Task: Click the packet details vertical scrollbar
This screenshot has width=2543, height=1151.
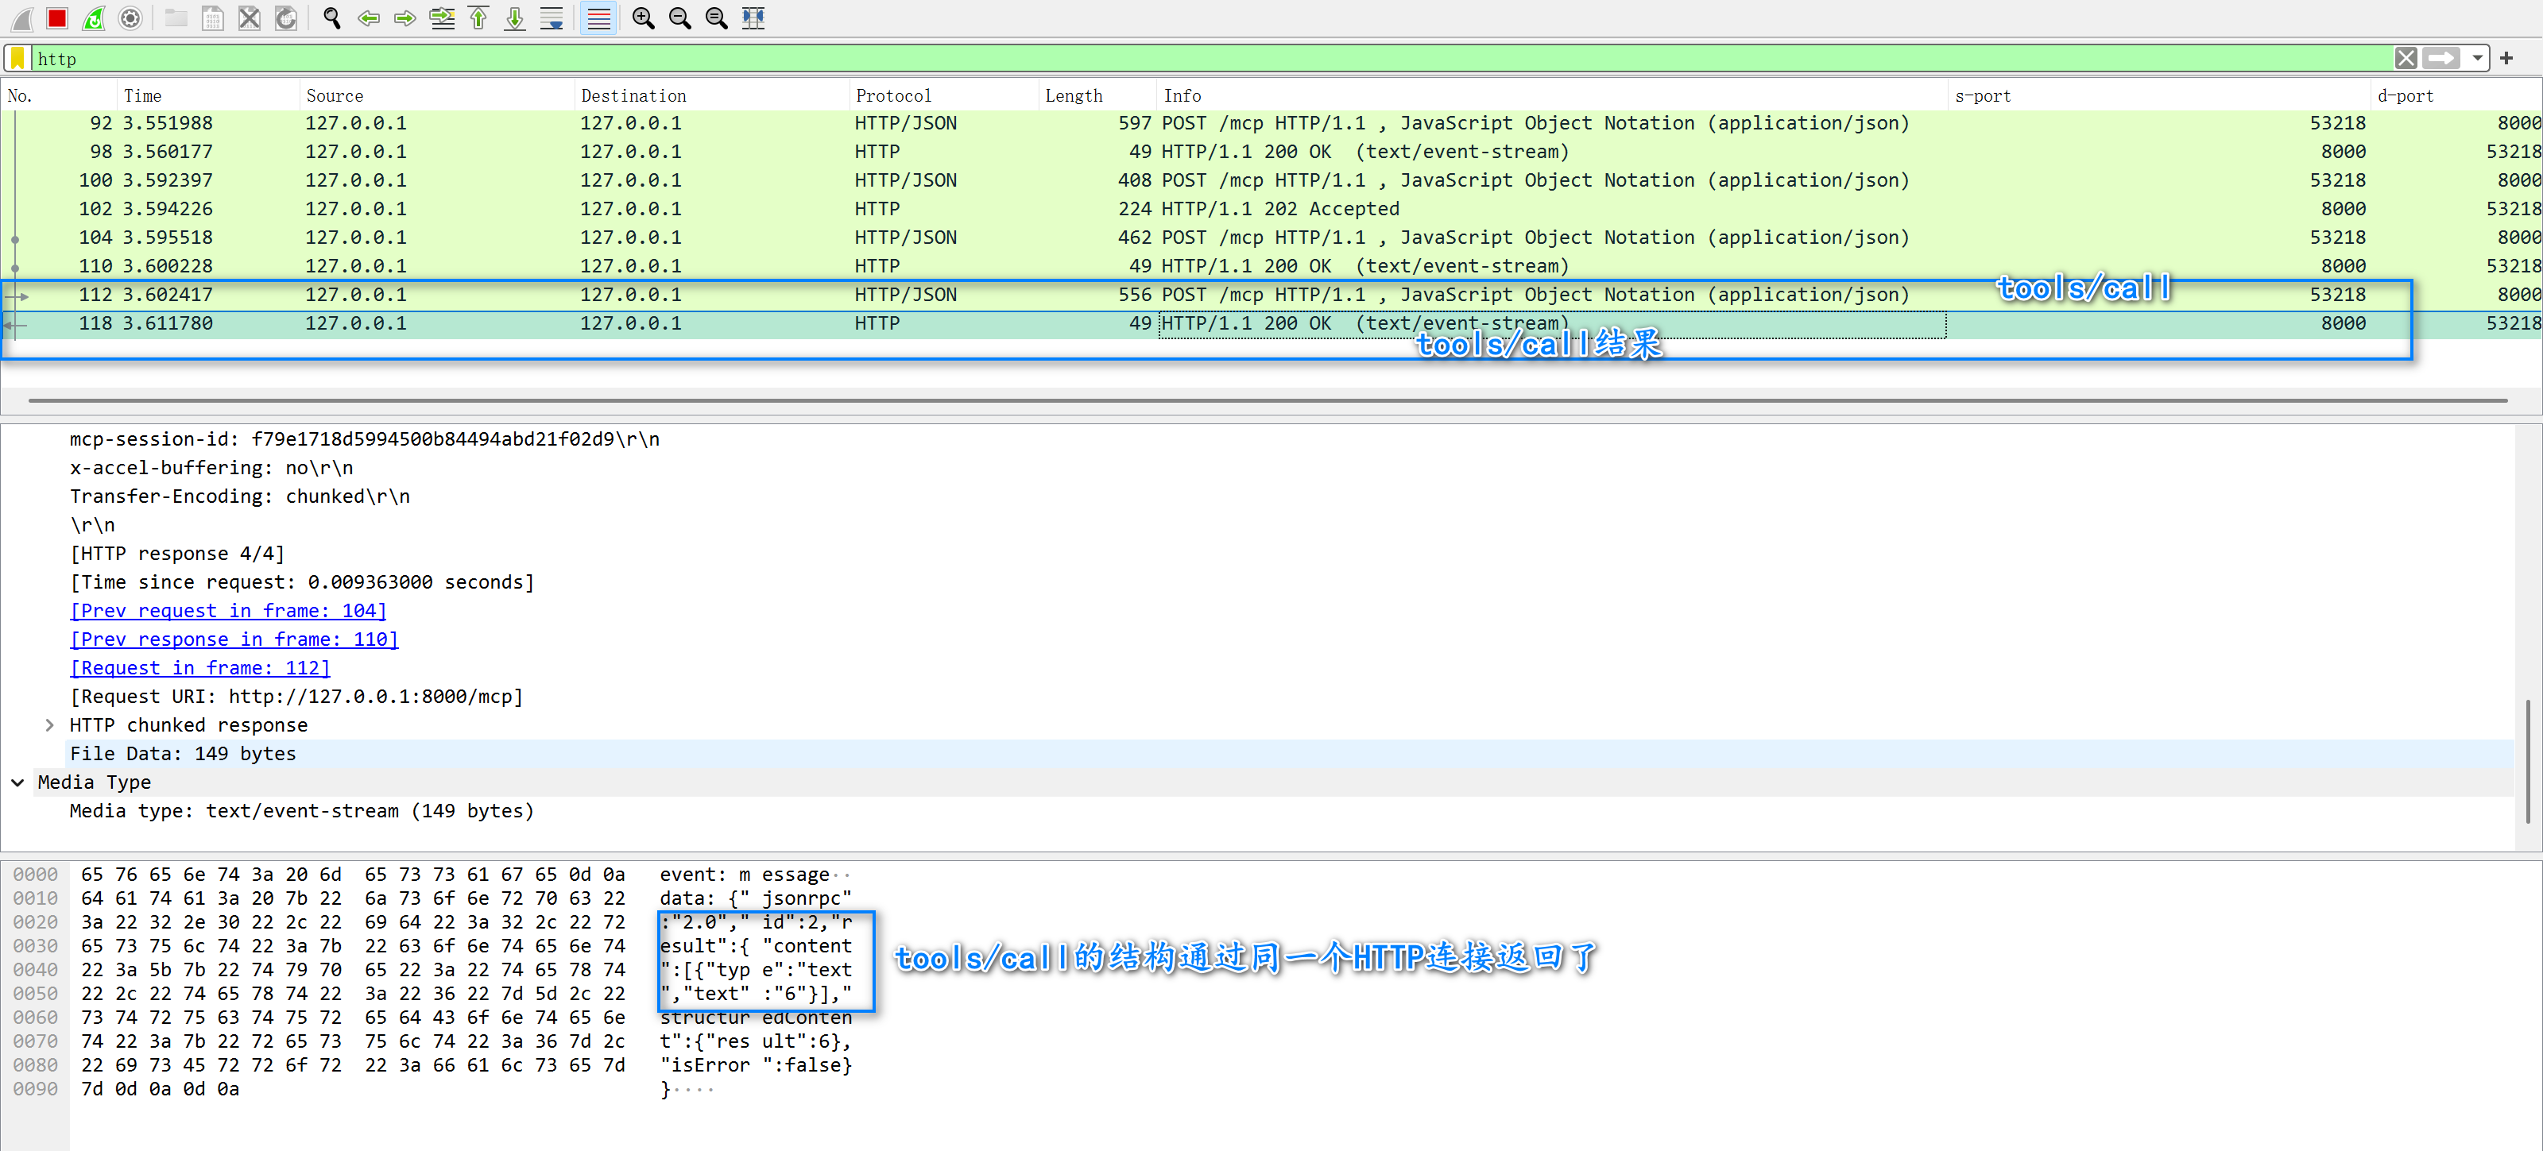Action: (2528, 760)
